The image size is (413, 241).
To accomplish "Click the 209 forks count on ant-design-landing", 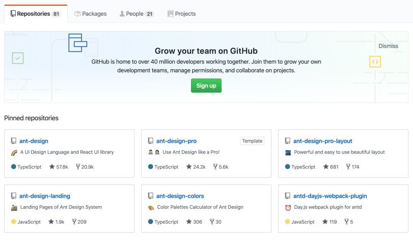I will coord(82,222).
